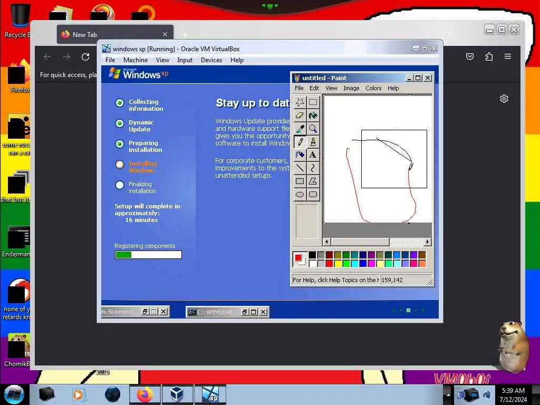
Task: Click the Dynamic Update step indicator
Action: tap(120, 123)
